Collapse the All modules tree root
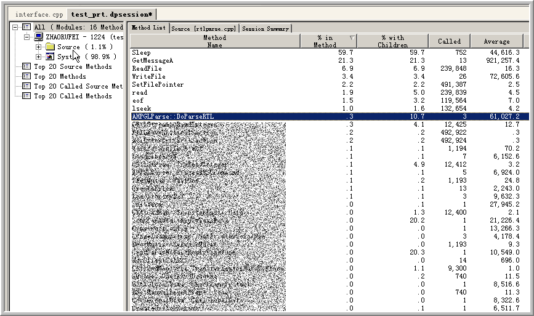534x316 pixels. pos(15,27)
